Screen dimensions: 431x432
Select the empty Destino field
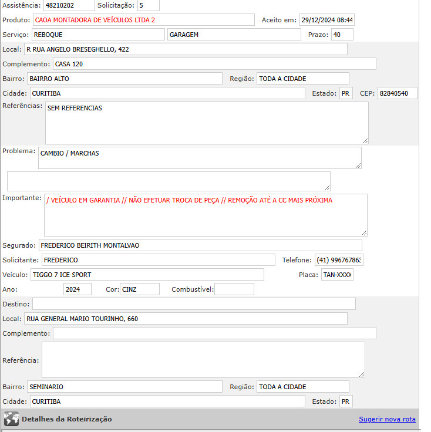pos(194,303)
